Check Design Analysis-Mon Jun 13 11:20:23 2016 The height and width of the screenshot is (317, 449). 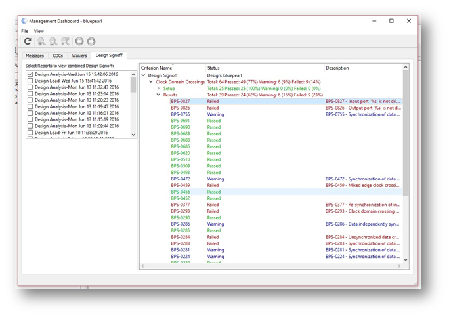tap(30, 100)
